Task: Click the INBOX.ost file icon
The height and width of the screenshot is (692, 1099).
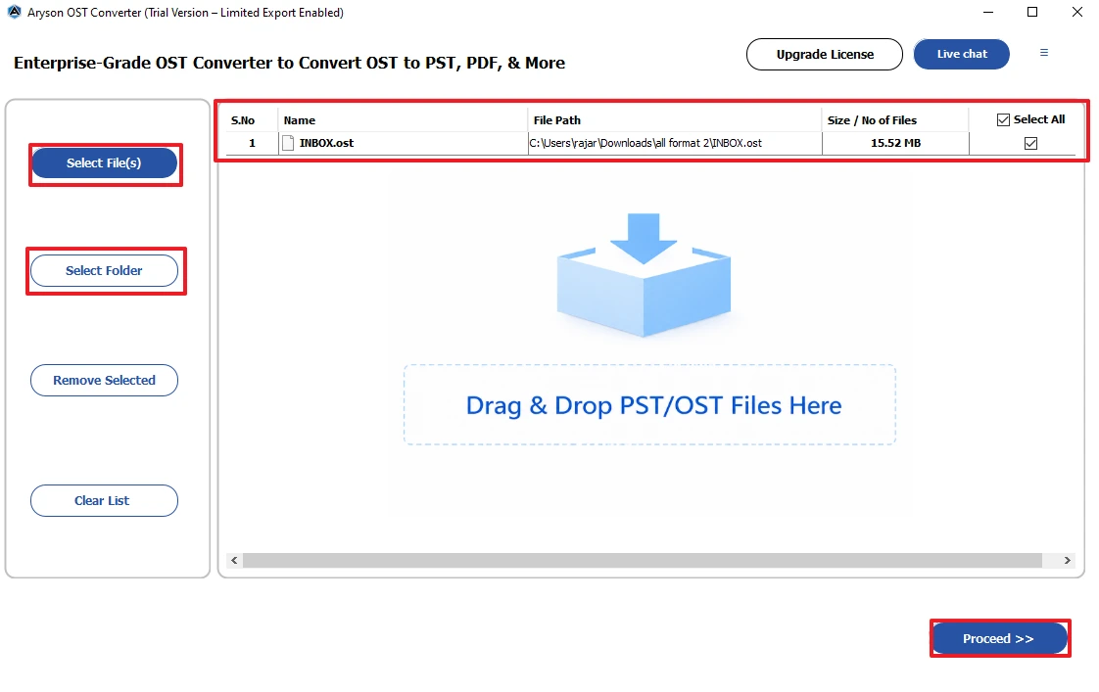Action: coord(287,143)
